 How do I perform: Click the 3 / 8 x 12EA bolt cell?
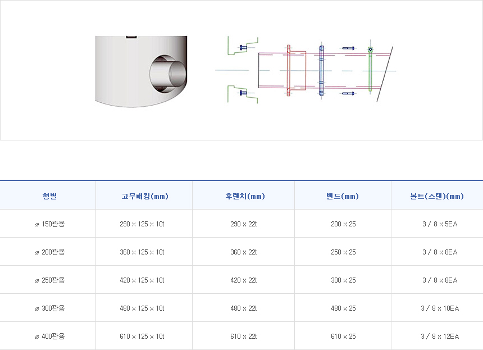[x=440, y=337]
